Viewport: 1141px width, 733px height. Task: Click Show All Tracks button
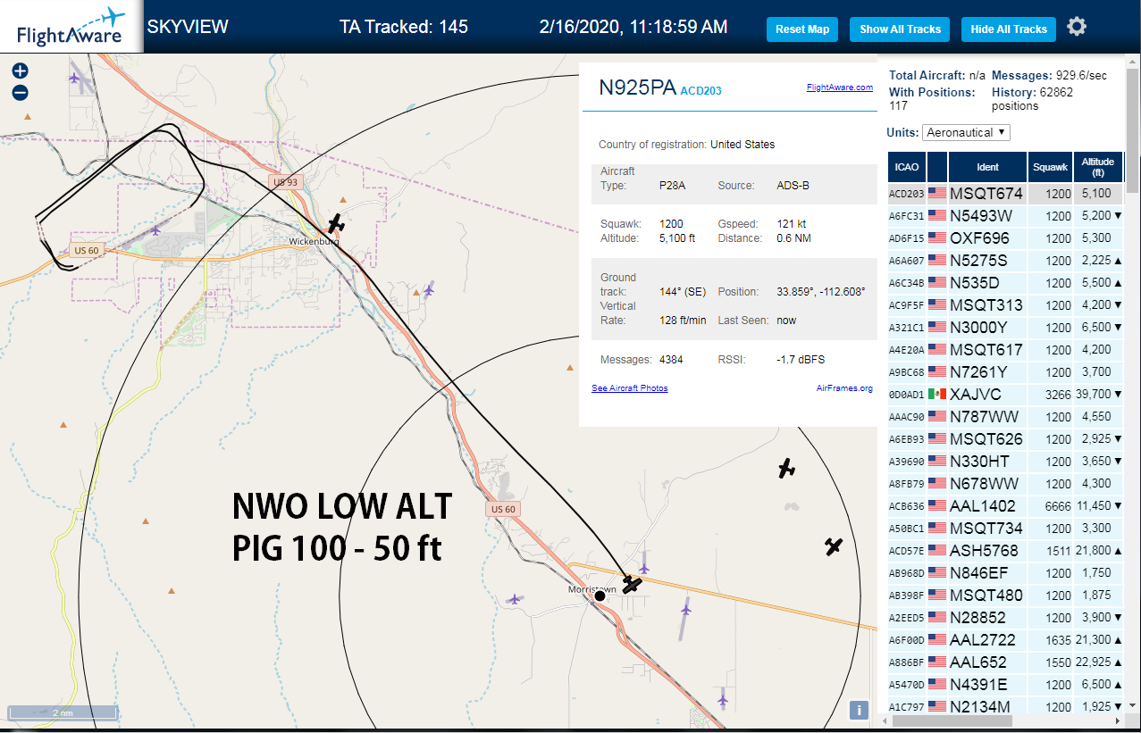(x=900, y=29)
